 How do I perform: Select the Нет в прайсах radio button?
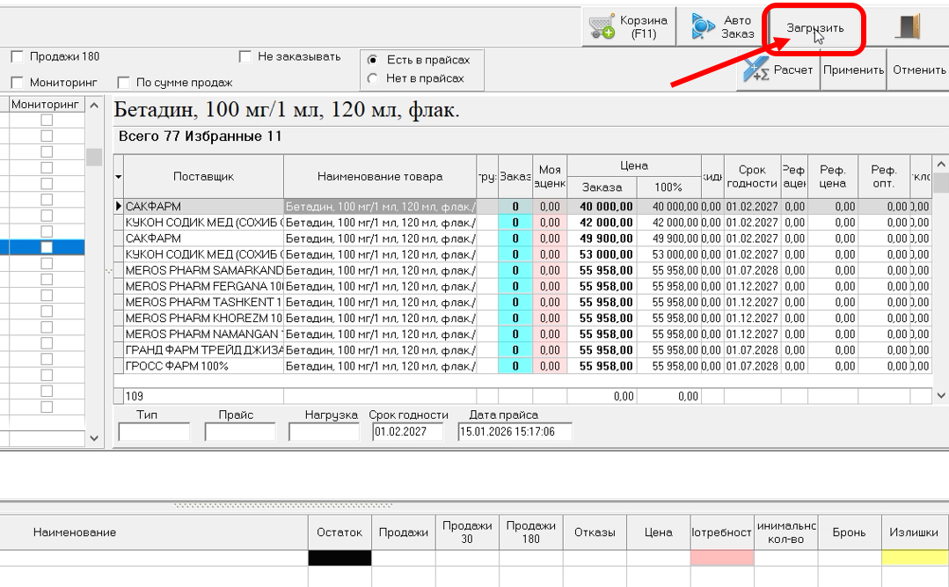373,78
